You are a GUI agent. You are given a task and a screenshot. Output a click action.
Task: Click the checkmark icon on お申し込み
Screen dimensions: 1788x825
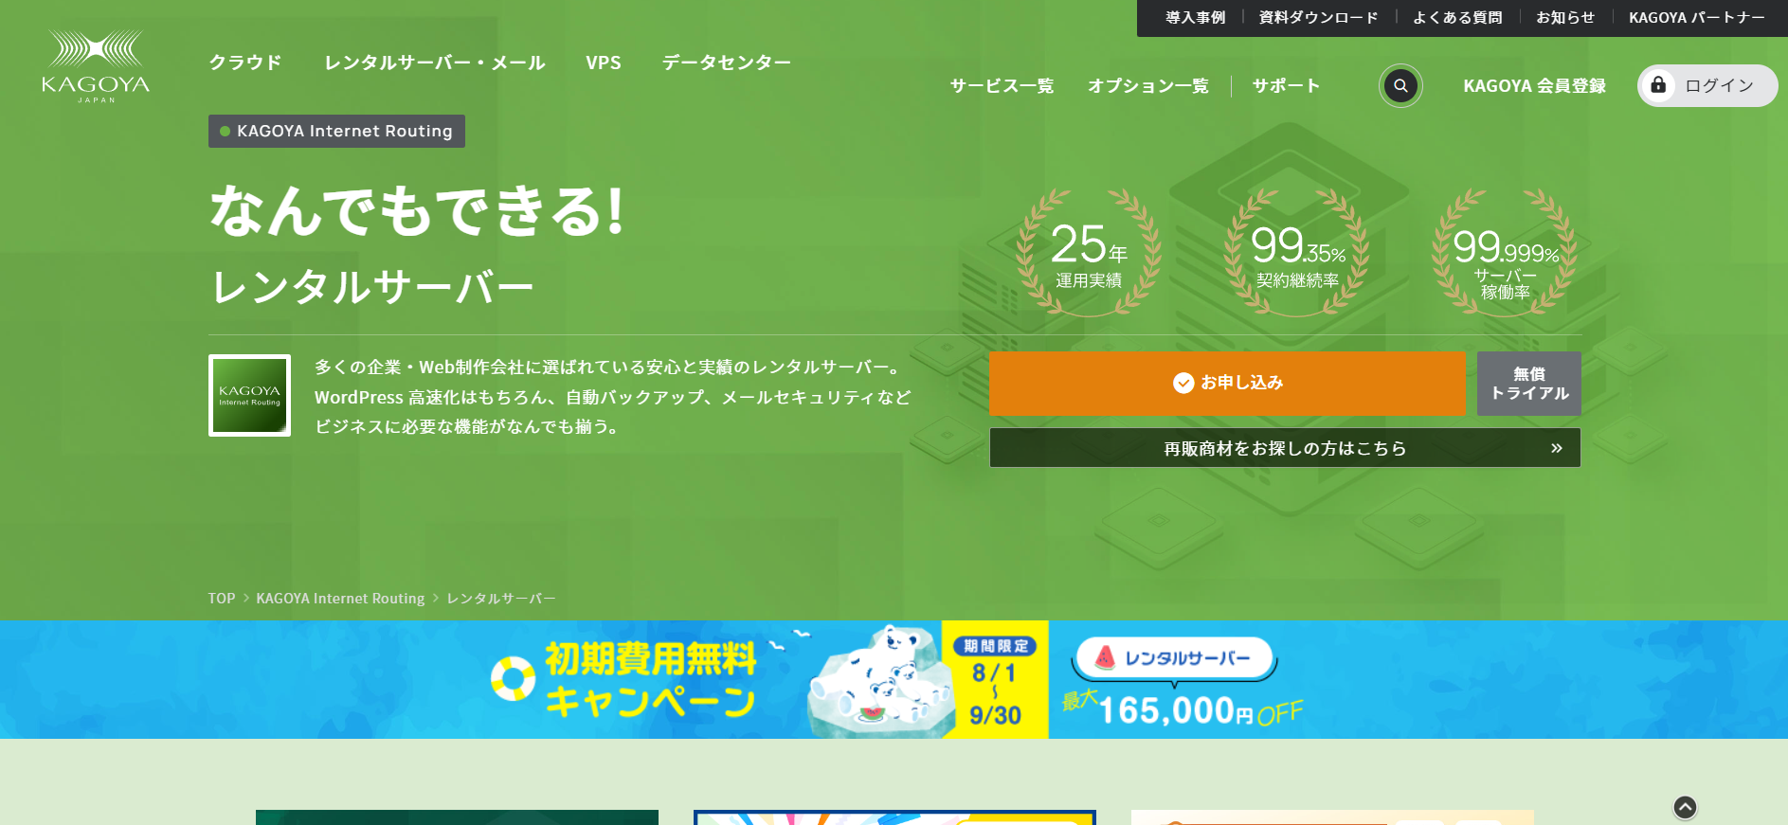tap(1183, 383)
